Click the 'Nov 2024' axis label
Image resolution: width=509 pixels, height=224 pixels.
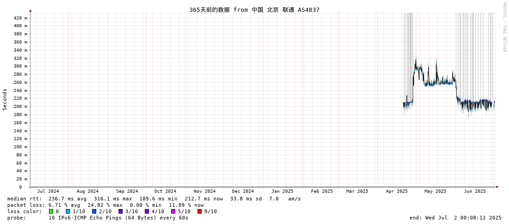(x=205, y=191)
